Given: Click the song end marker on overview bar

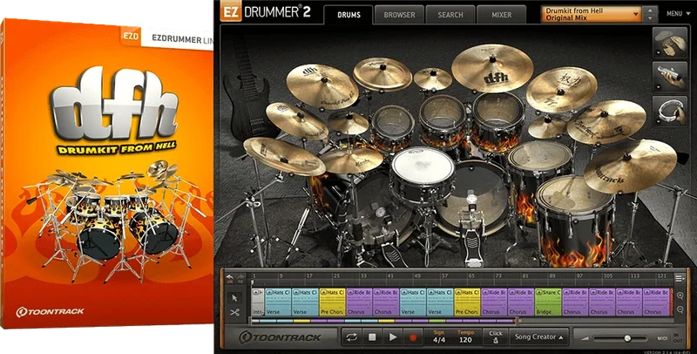Looking at the screenshot, I should click(x=517, y=321).
